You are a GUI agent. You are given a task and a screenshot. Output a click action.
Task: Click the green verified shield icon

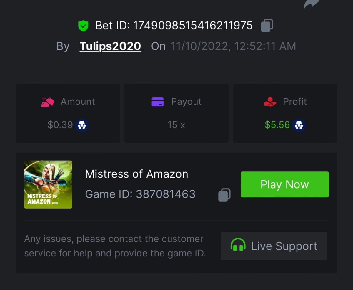point(83,26)
